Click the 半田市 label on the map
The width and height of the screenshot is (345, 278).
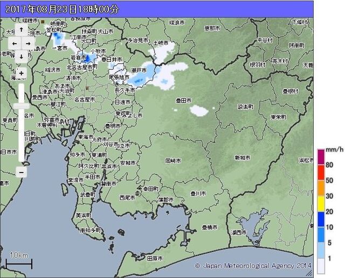pos(93,176)
